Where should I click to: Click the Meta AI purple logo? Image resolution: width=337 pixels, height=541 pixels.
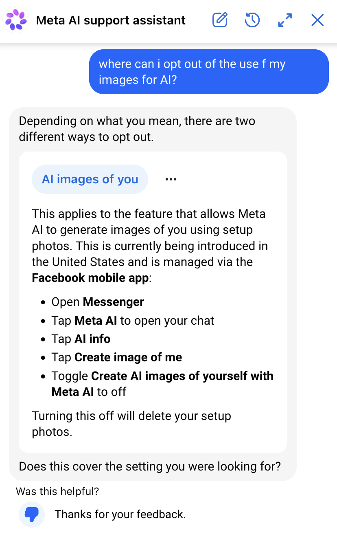(x=16, y=20)
